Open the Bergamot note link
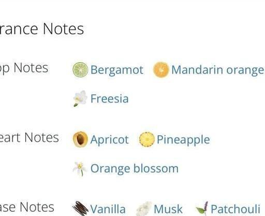The width and height of the screenshot is (265, 216). [x=117, y=70]
